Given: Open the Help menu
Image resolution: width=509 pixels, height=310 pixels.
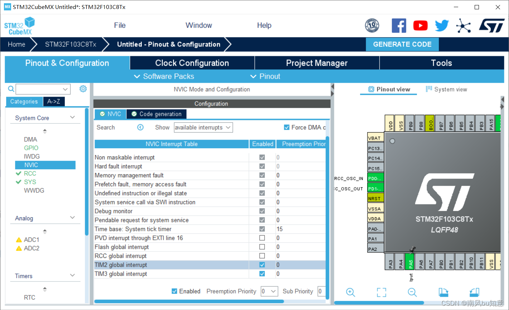Looking at the screenshot, I should (x=264, y=25).
